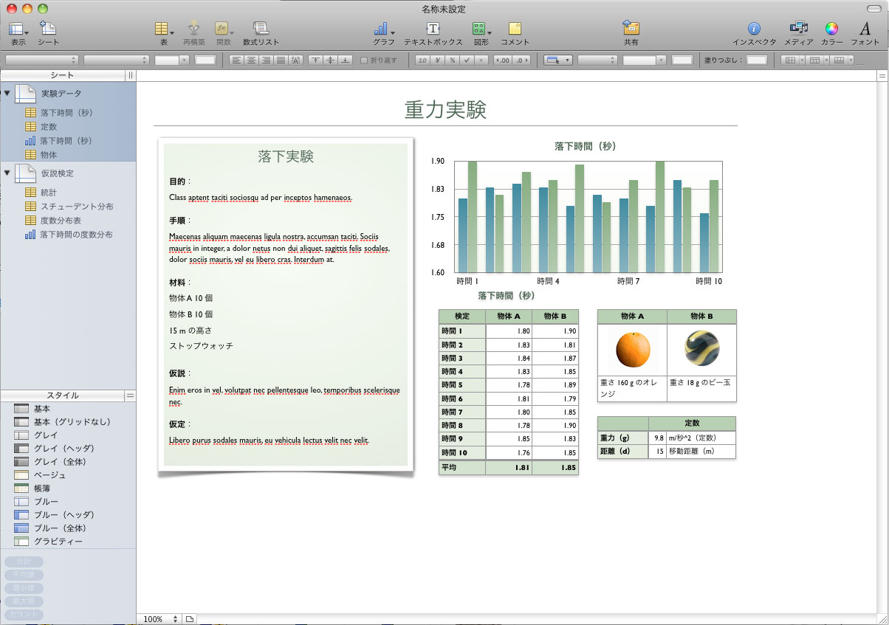Apply yen currency format
Screen dimensions: 889x625
coord(438,60)
